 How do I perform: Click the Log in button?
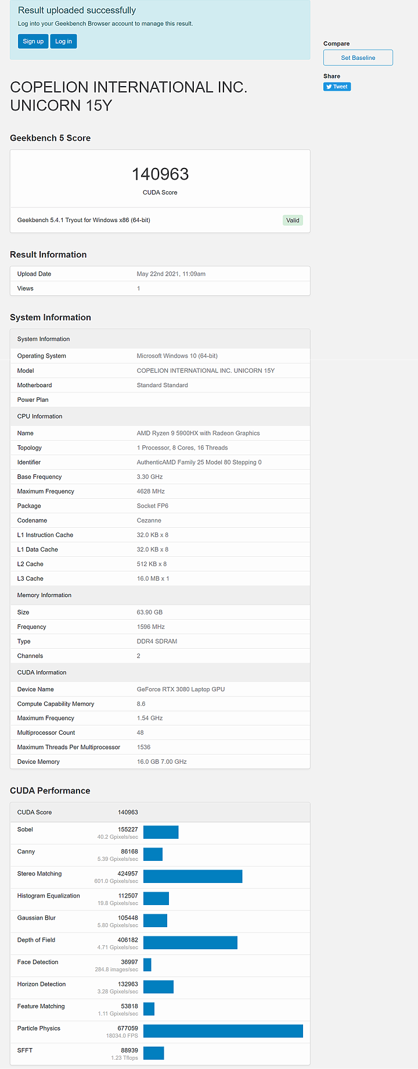pyautogui.click(x=63, y=41)
